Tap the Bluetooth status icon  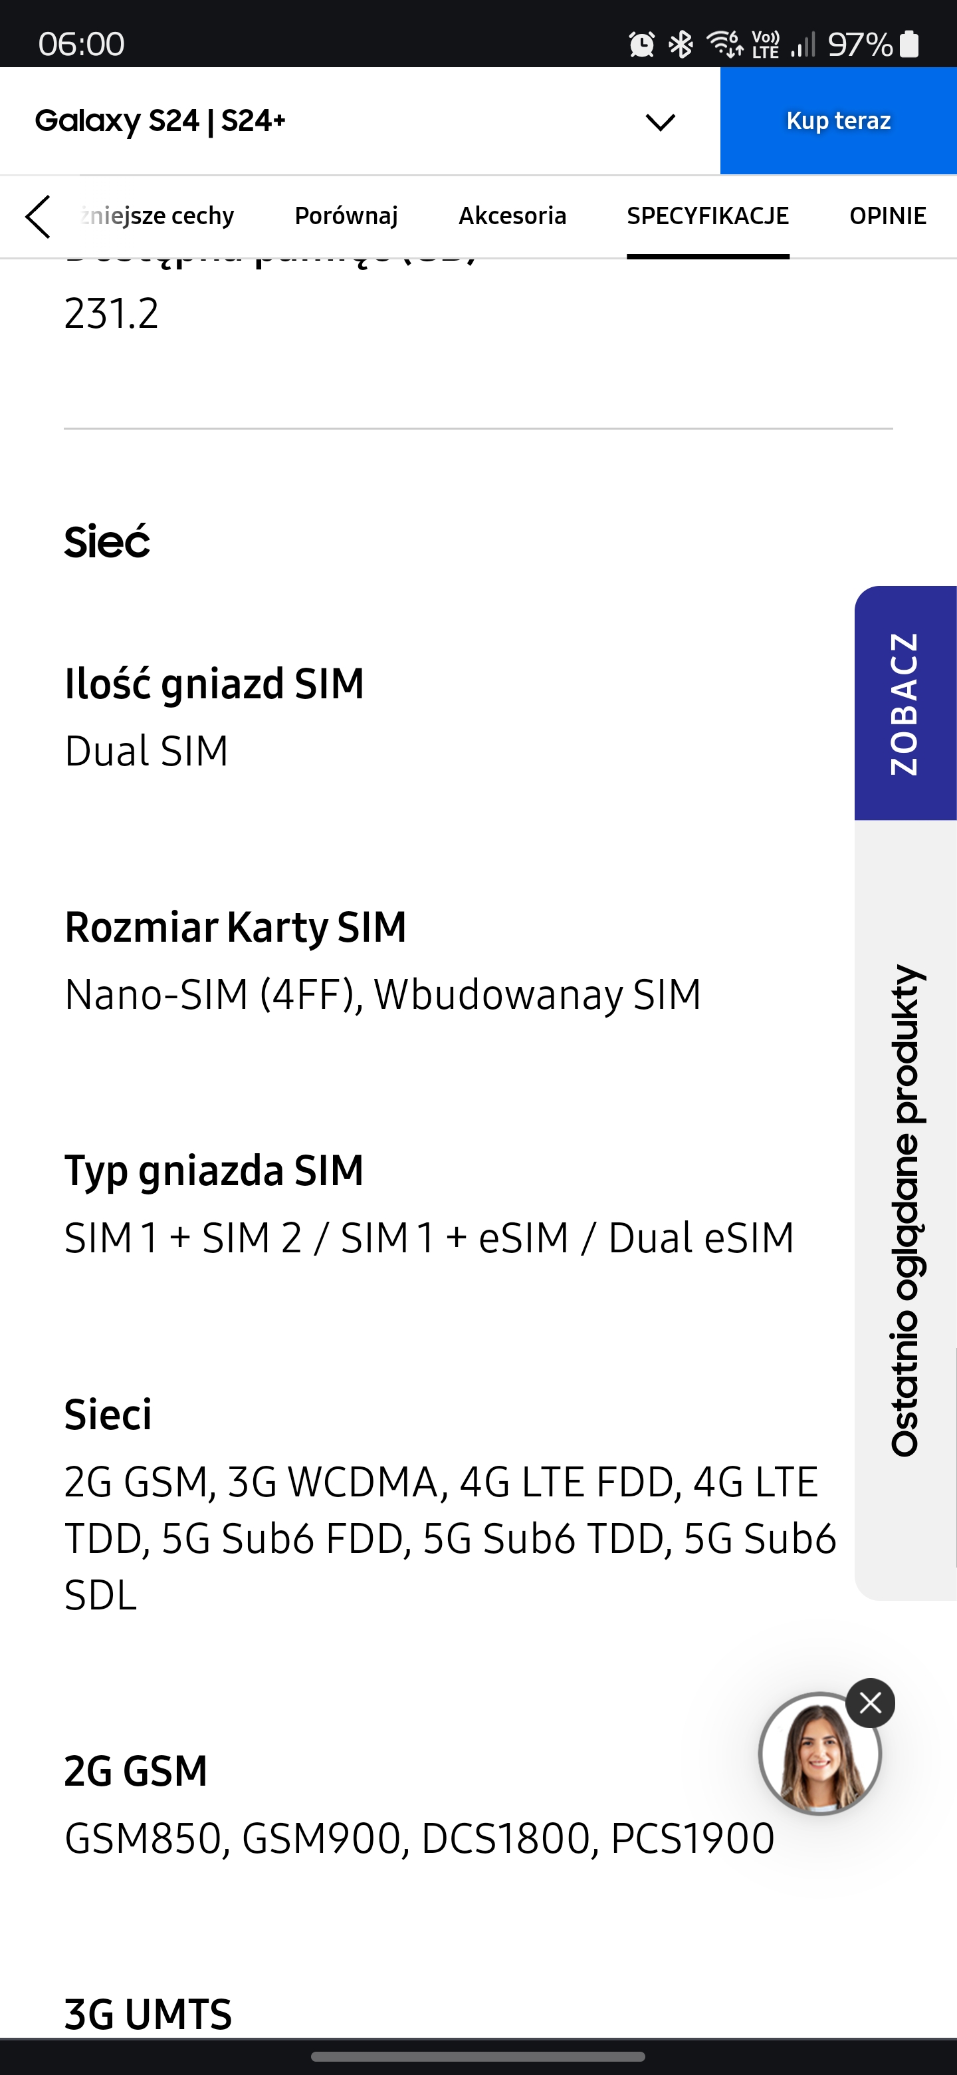[x=680, y=45]
